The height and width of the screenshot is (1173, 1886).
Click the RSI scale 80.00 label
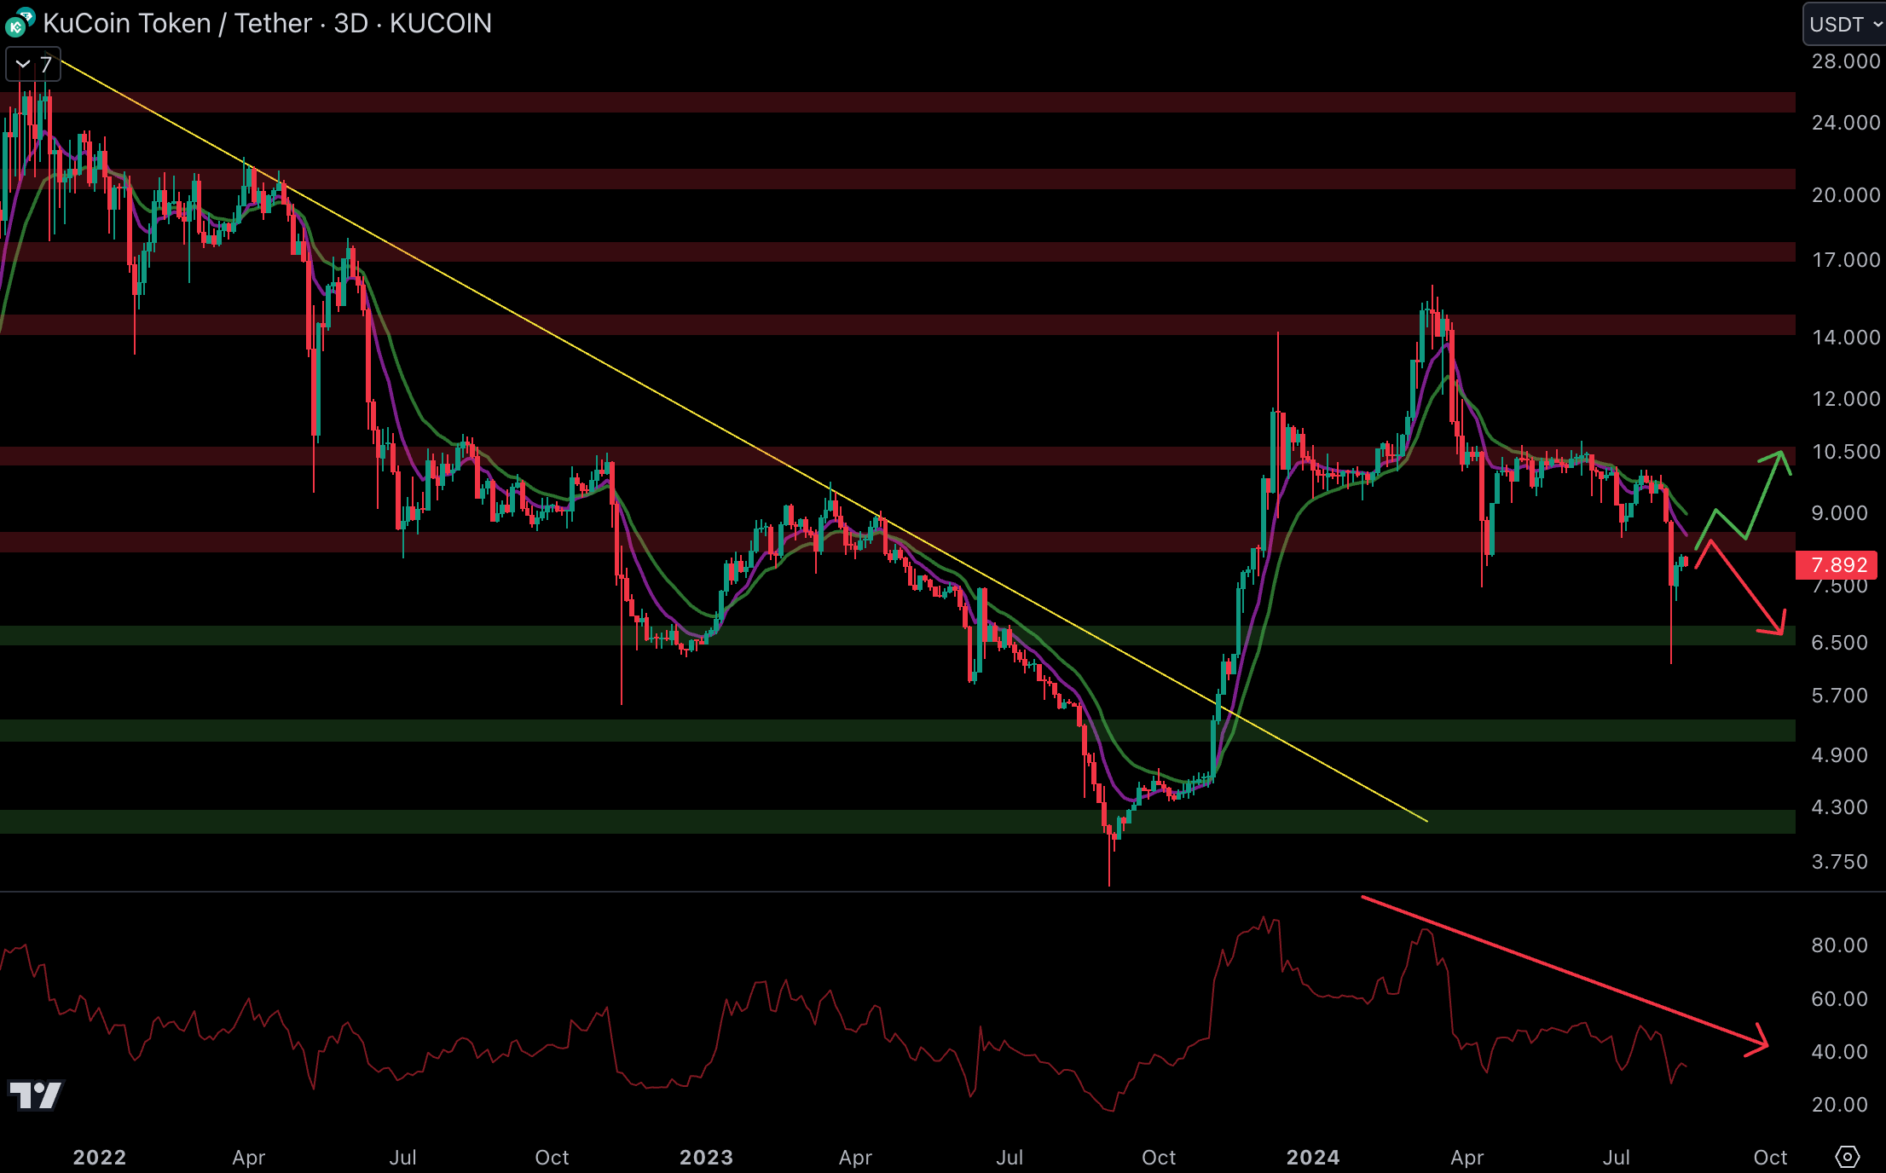coord(1839,945)
